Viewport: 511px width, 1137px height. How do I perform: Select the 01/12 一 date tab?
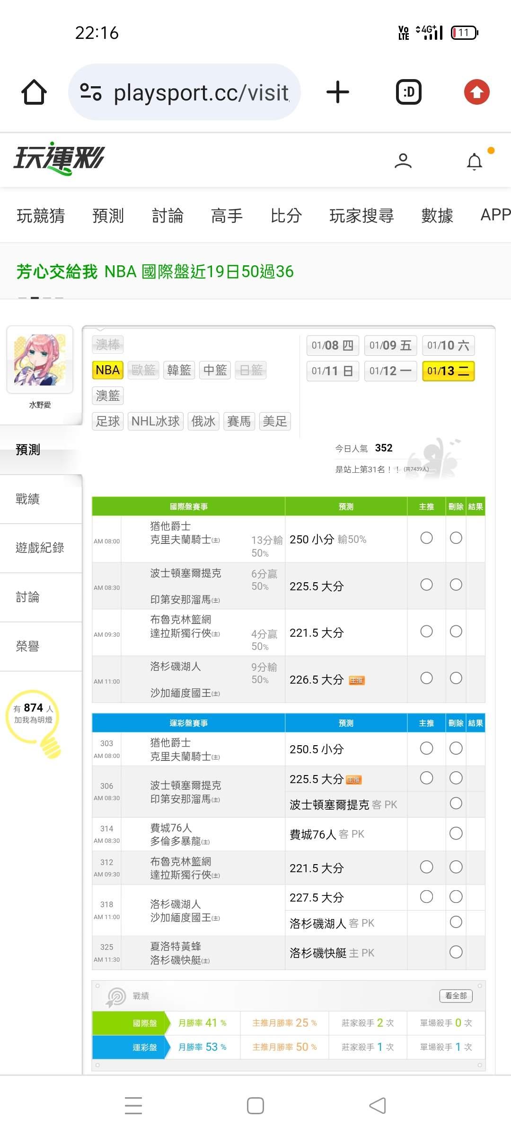coord(390,371)
